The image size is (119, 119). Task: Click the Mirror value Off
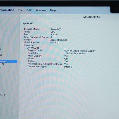point(66,59)
